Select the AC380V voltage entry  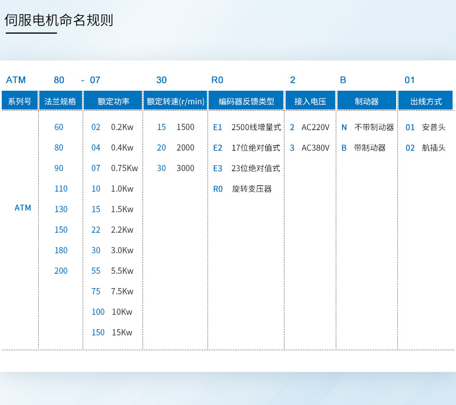pyautogui.click(x=315, y=148)
